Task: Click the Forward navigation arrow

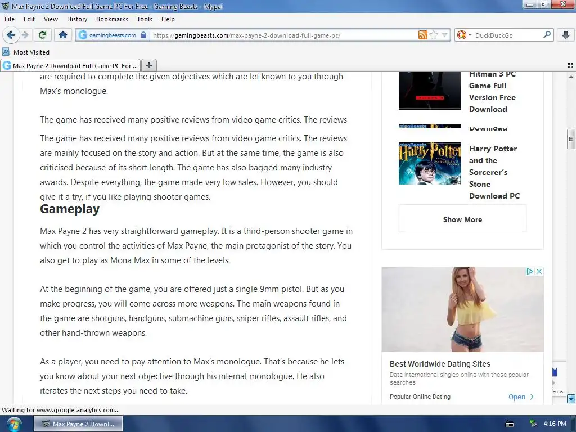Action: coord(25,35)
